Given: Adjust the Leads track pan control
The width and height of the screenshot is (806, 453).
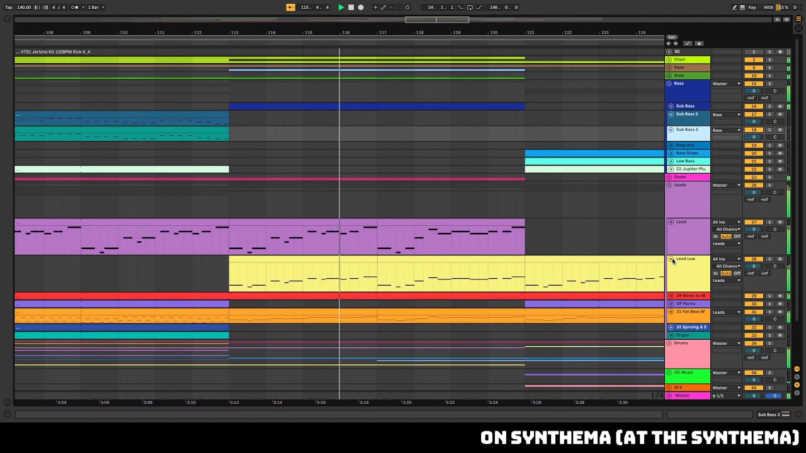Looking at the screenshot, I should coord(775,193).
